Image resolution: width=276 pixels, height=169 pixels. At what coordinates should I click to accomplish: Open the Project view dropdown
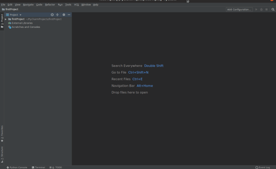tap(14, 15)
